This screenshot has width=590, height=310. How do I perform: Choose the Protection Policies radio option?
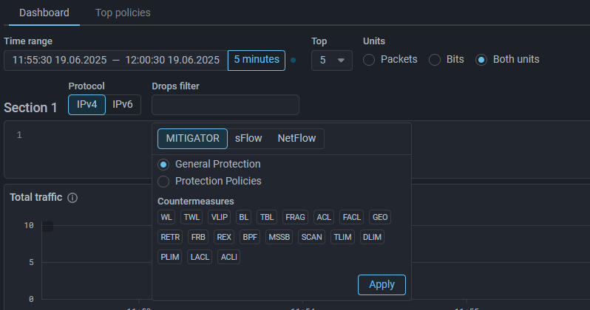(163, 181)
